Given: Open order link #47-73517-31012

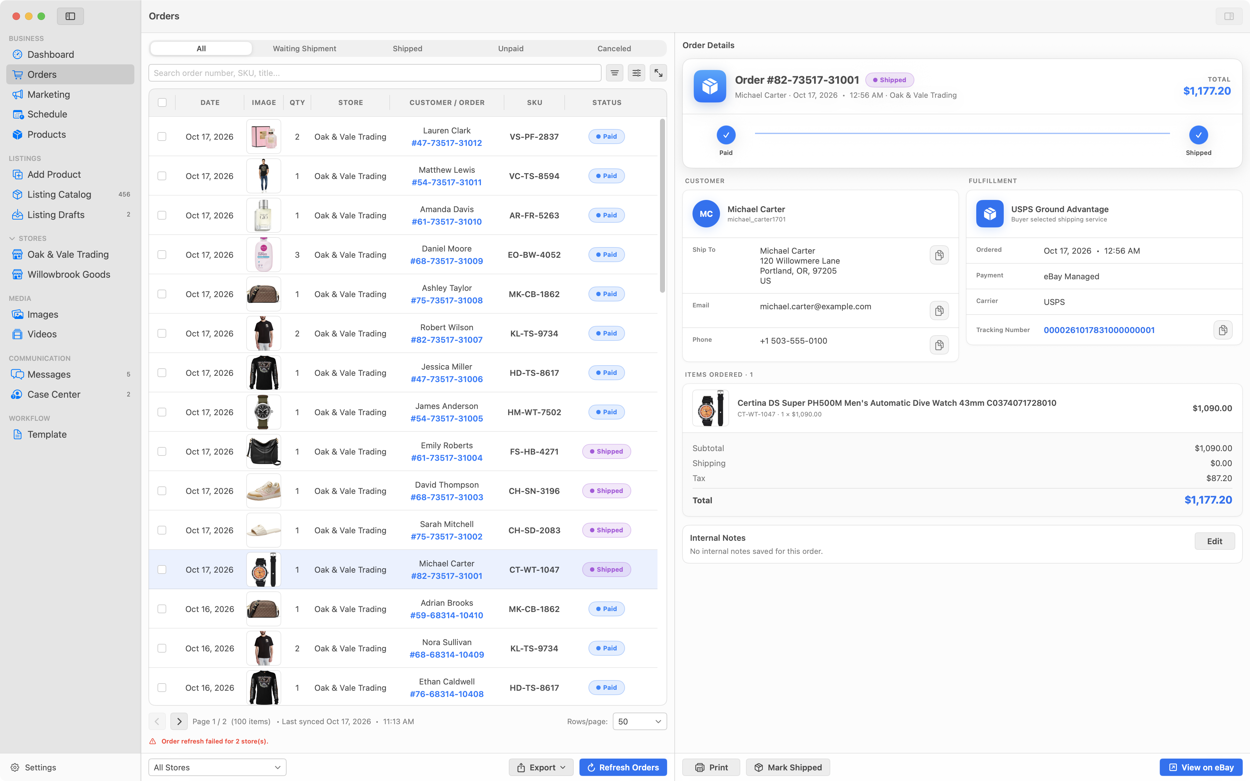Looking at the screenshot, I should pyautogui.click(x=447, y=143).
